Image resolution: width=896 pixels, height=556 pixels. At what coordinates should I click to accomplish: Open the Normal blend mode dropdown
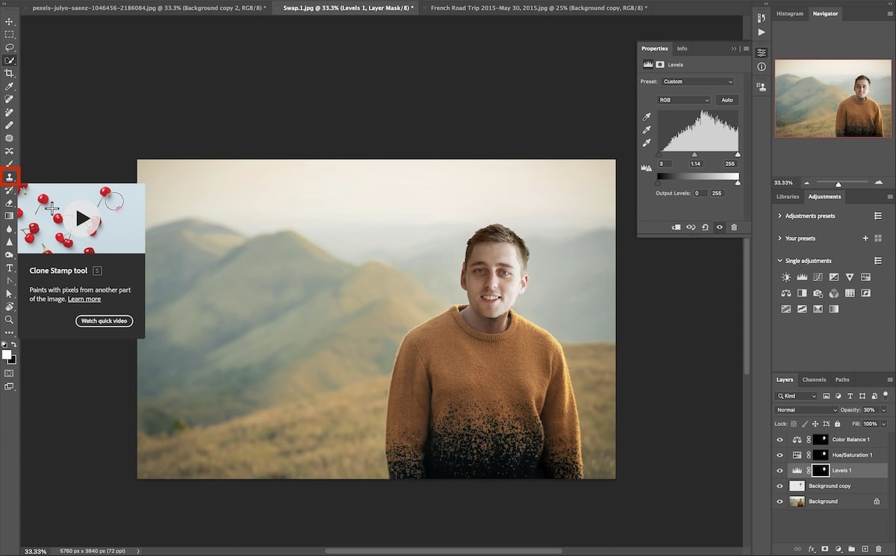coord(805,410)
